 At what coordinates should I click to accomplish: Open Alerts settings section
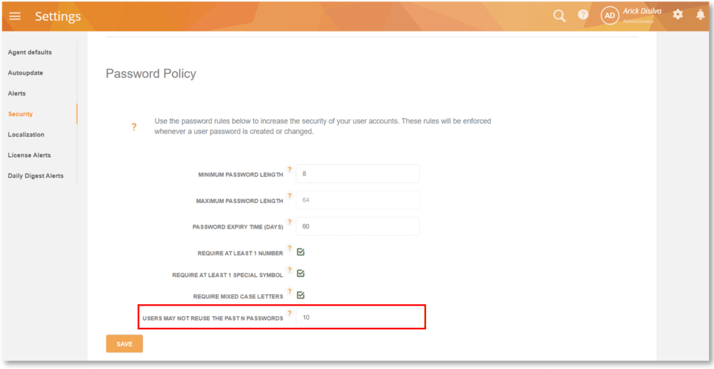coord(17,93)
